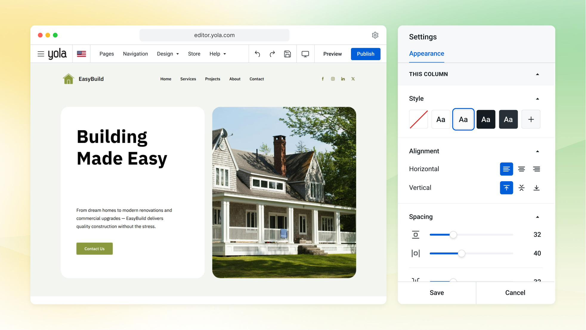Collapse the Spacing section
Screen dimensions: 586x330
(x=537, y=217)
